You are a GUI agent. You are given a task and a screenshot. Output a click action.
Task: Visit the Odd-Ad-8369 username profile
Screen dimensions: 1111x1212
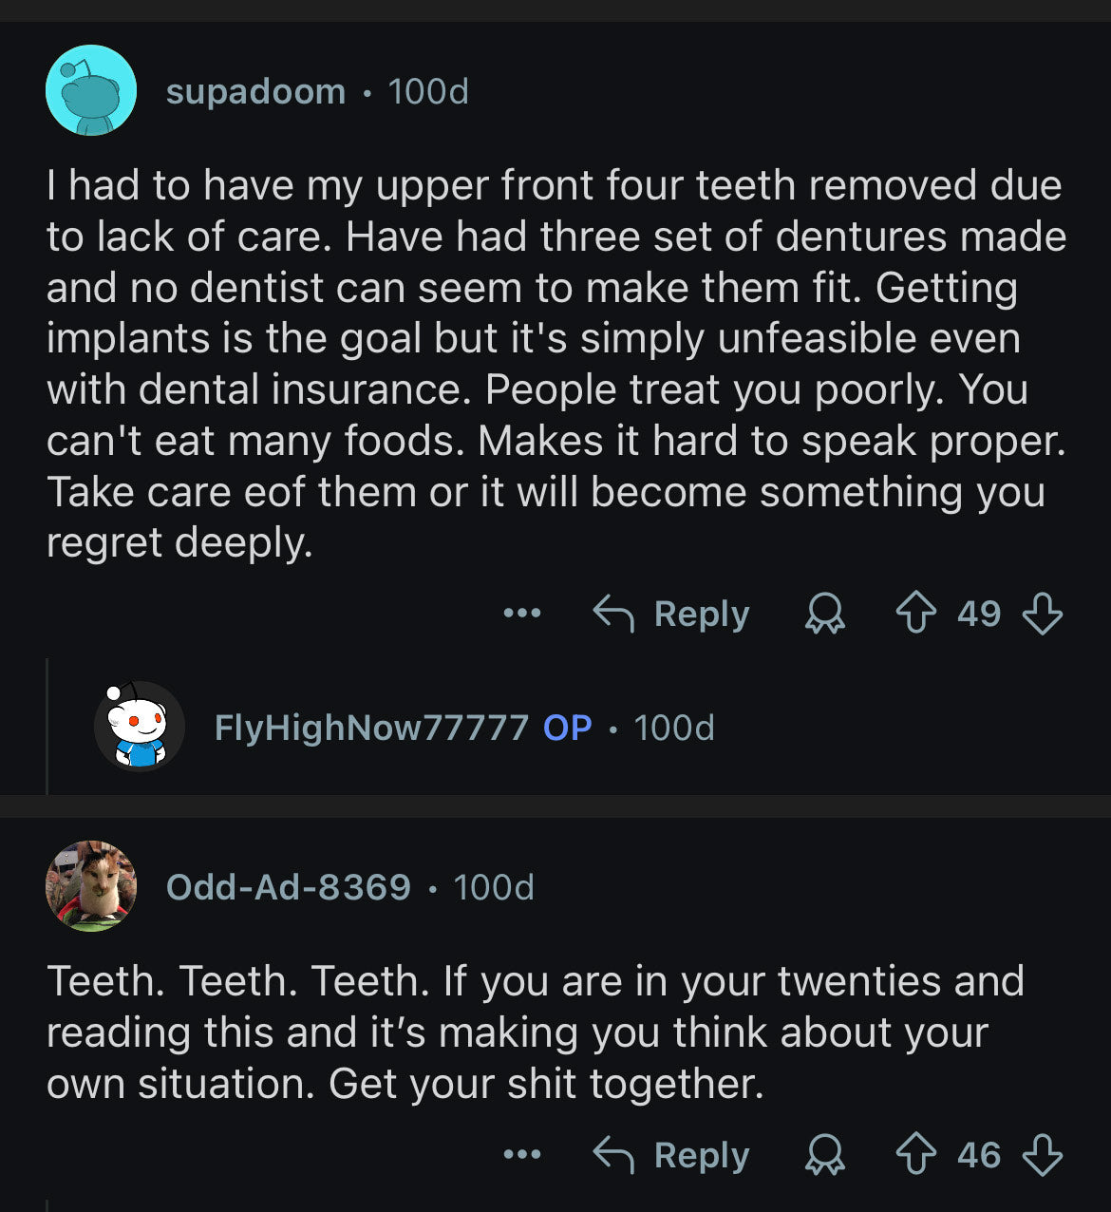tap(288, 887)
